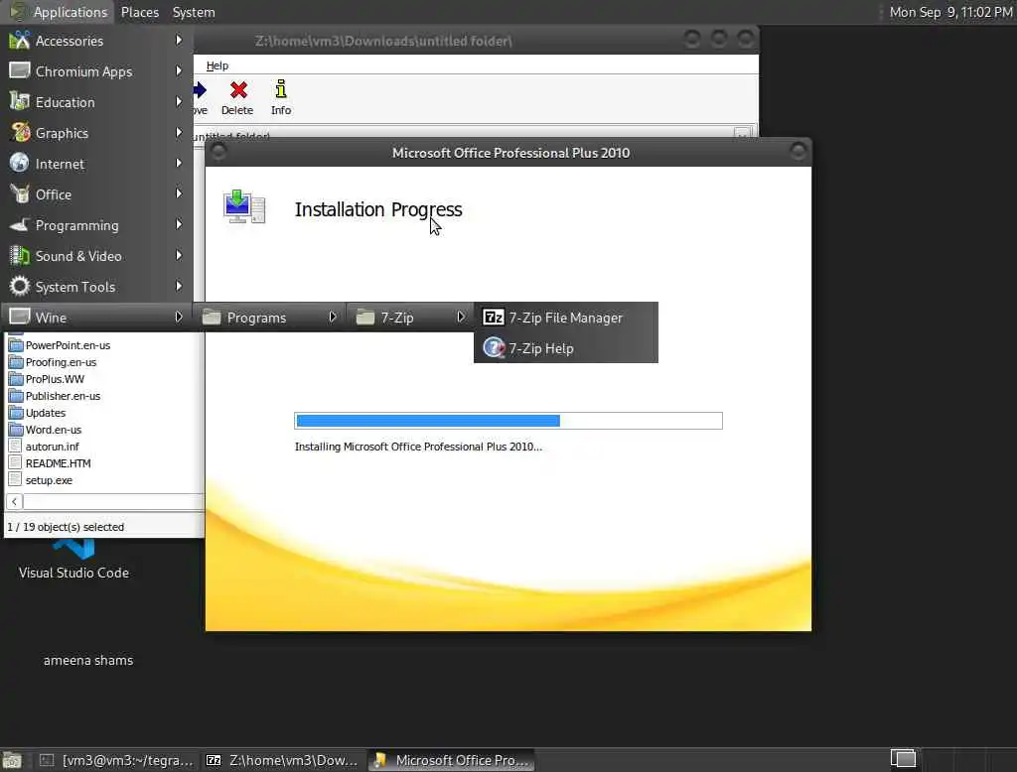This screenshot has height=772, width=1017.
Task: Click the horizontal scrollbar track in file list
Action: point(113,502)
